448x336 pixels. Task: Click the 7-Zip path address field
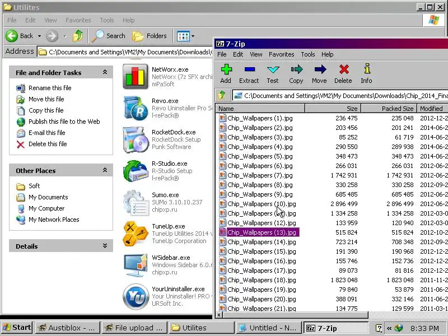[x=340, y=96]
